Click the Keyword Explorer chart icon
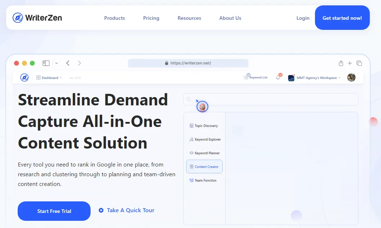This screenshot has height=228, width=381. [x=192, y=139]
